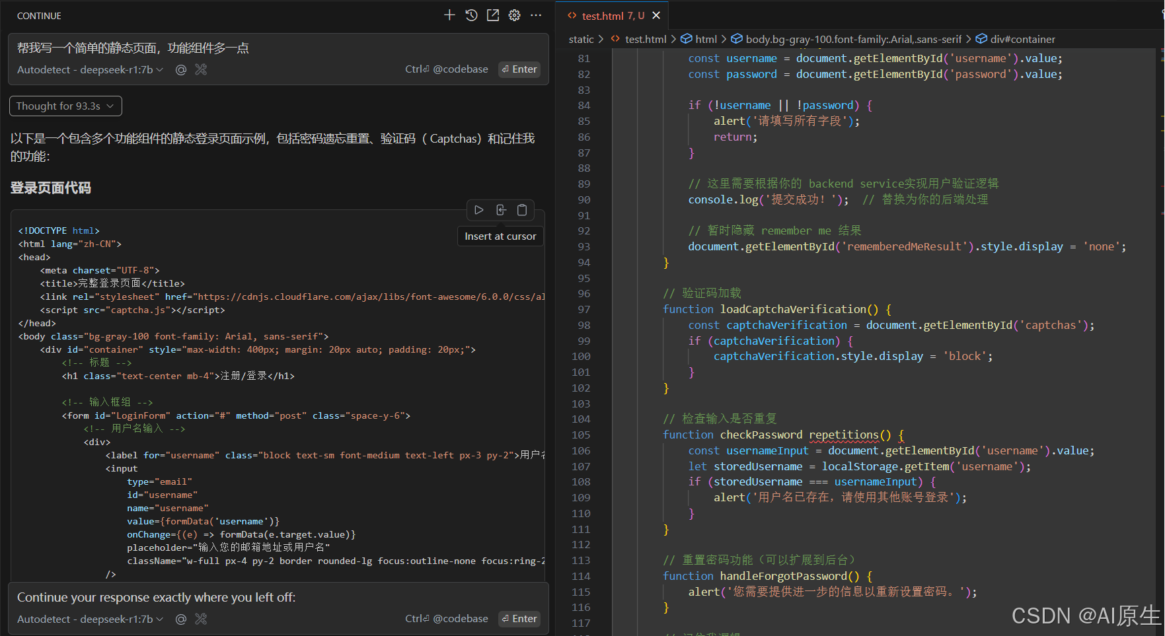Click line number 105 in gutter

pos(581,435)
